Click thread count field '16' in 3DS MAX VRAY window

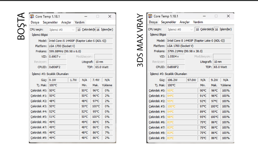[x=216, y=30]
